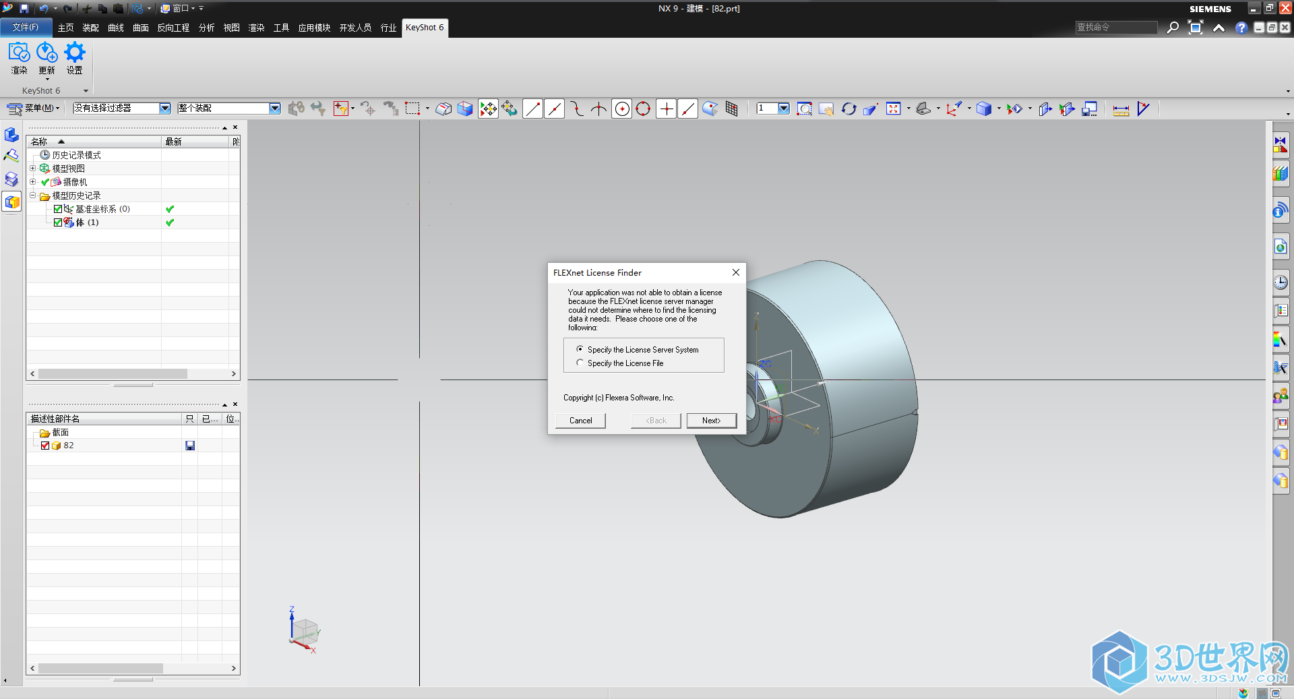
Task: Switch to the 应用模块 tab
Action: tap(314, 28)
